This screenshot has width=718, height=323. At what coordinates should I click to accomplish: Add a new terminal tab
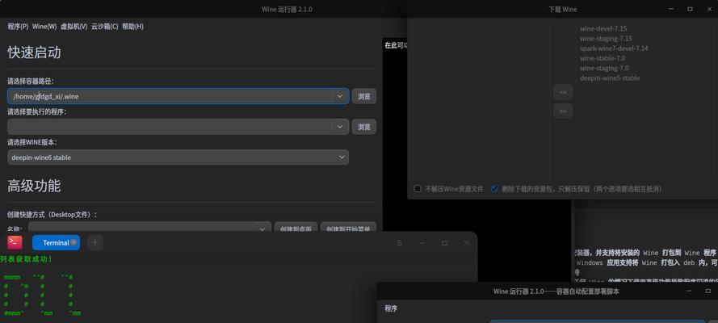94,242
